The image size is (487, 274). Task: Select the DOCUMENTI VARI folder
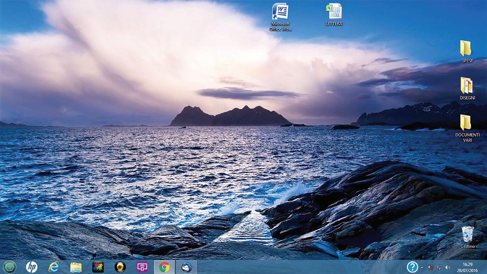click(x=467, y=128)
